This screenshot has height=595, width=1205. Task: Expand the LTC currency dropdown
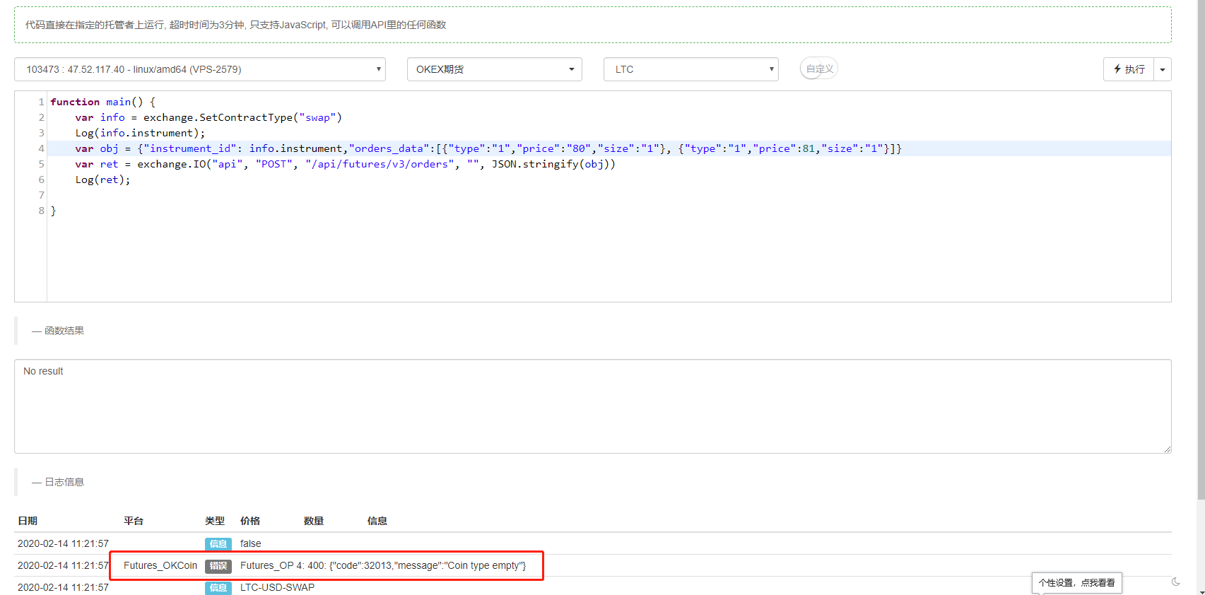pyautogui.click(x=690, y=69)
